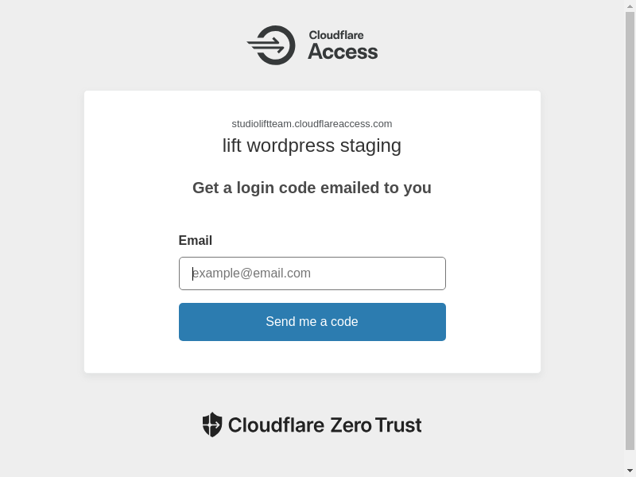Viewport: 636px width, 477px height.
Task: Click the scrollbar up arrow
Action: click(630, 6)
